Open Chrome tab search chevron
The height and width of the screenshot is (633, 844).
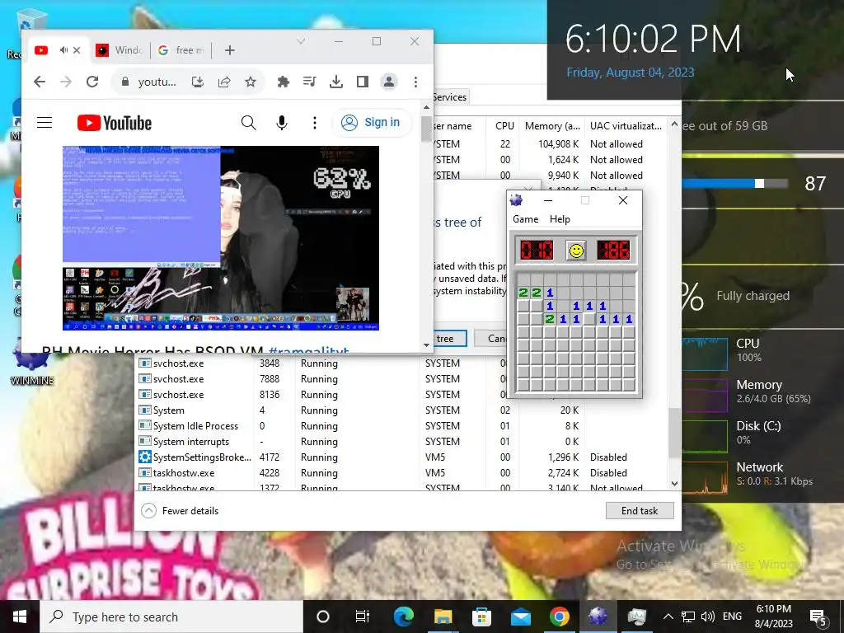point(301,41)
